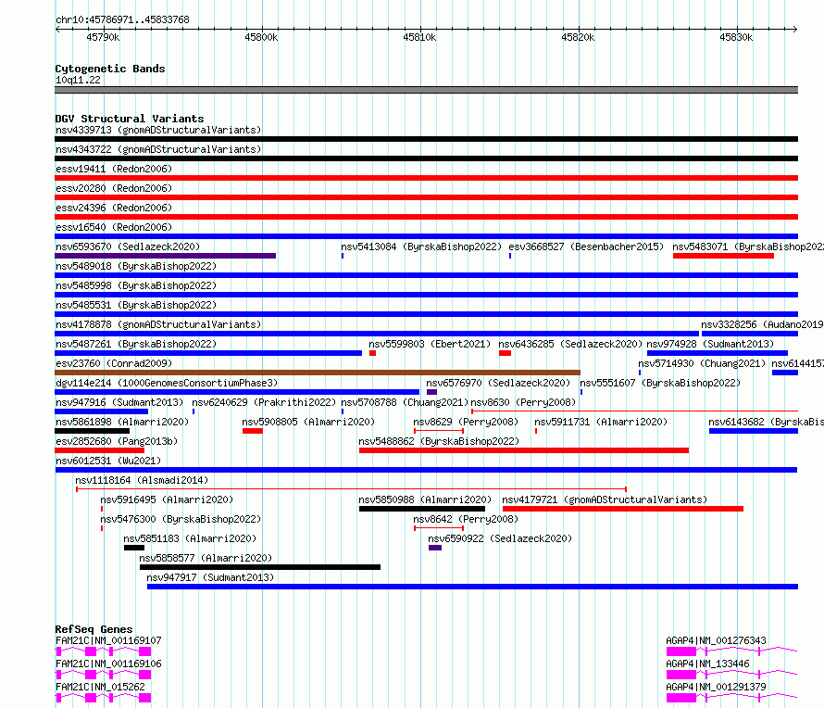This screenshot has width=824, height=708.
Task: Click the DGV Structural Variants track title
Action: [x=130, y=119]
